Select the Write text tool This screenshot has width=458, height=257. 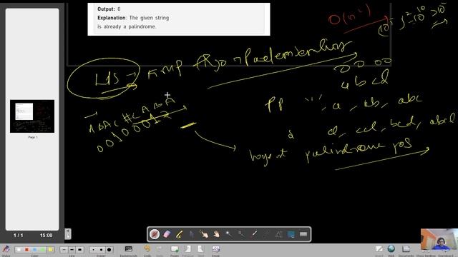[x=278, y=234]
